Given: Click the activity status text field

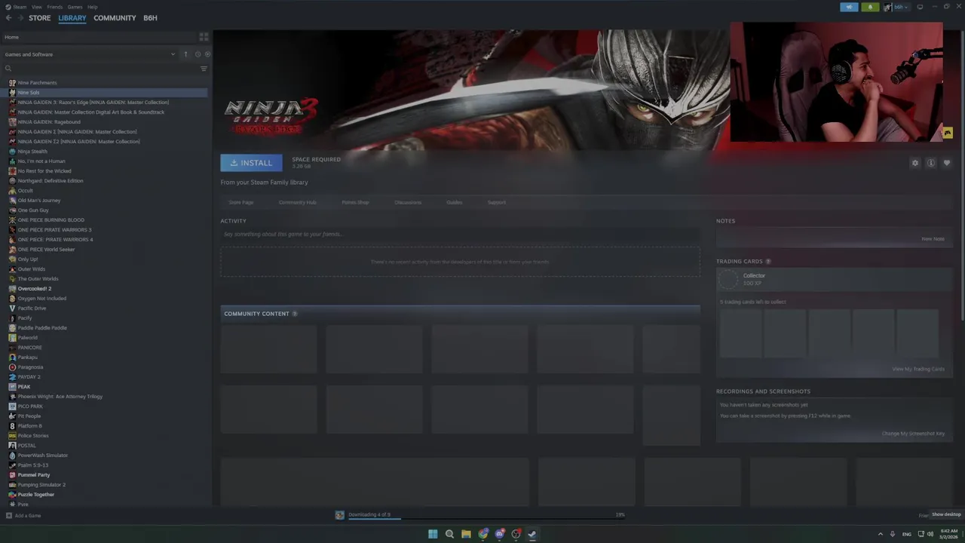Looking at the screenshot, I should click(460, 235).
